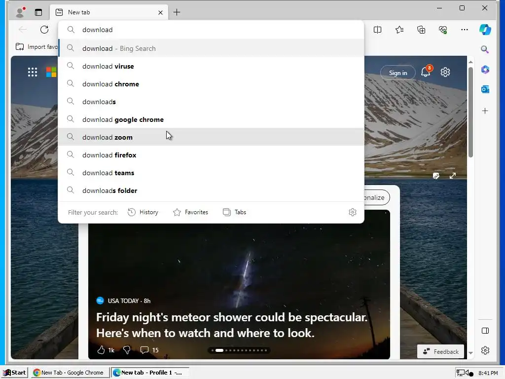Image resolution: width=505 pixels, height=379 pixels.
Task: Select 'download - Bing Search' suggestion
Action: pos(211,48)
